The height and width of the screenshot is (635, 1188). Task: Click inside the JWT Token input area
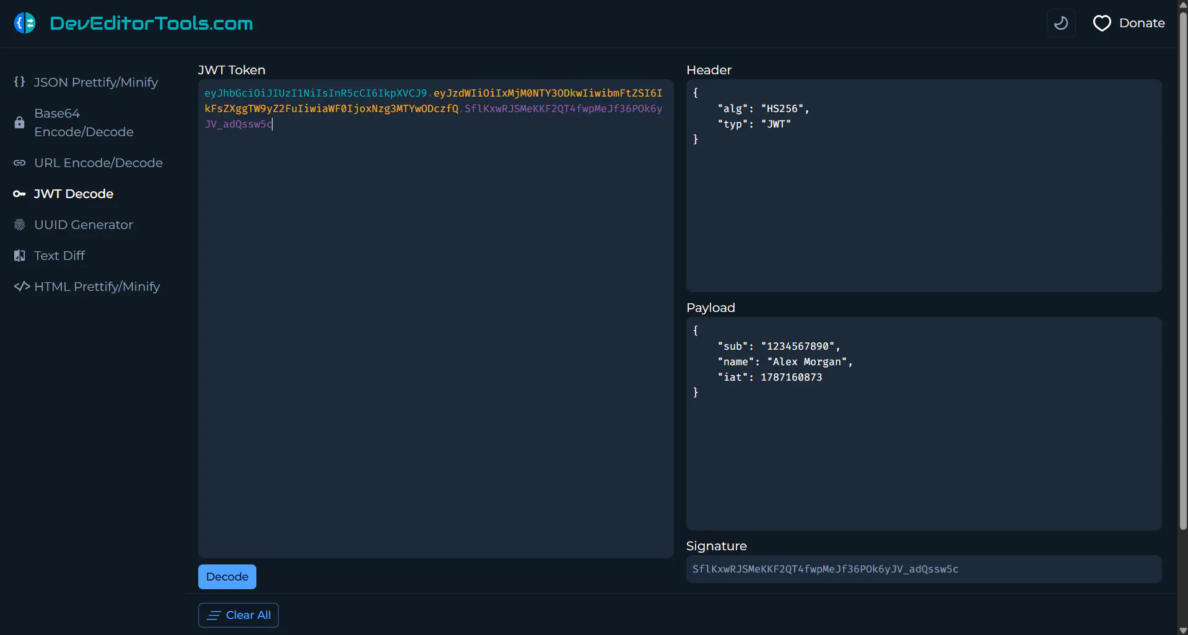[x=435, y=319]
